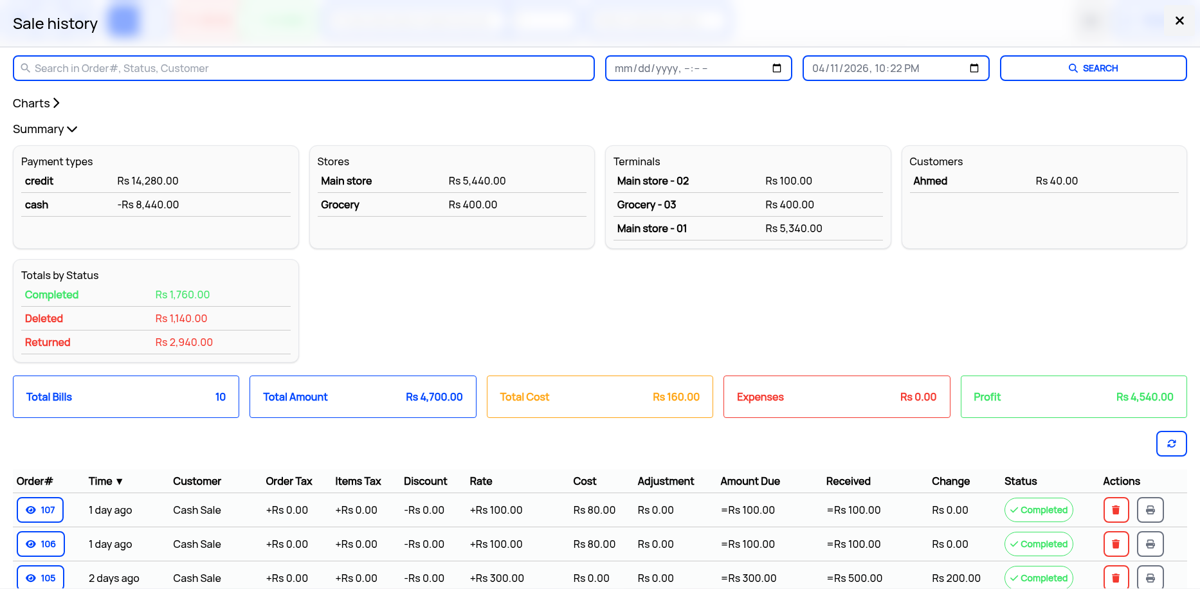Click the SEARCH button
Viewport: 1200px width, 589px height.
coord(1093,68)
